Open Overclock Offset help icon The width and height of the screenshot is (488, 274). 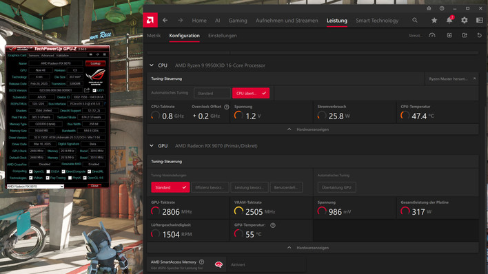[227, 107]
